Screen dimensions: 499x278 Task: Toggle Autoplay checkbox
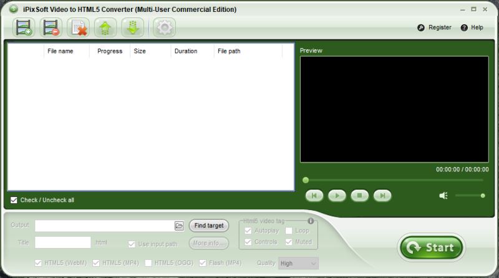tap(248, 231)
